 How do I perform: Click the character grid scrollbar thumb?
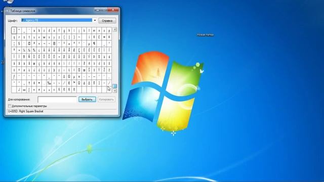pos(115,86)
